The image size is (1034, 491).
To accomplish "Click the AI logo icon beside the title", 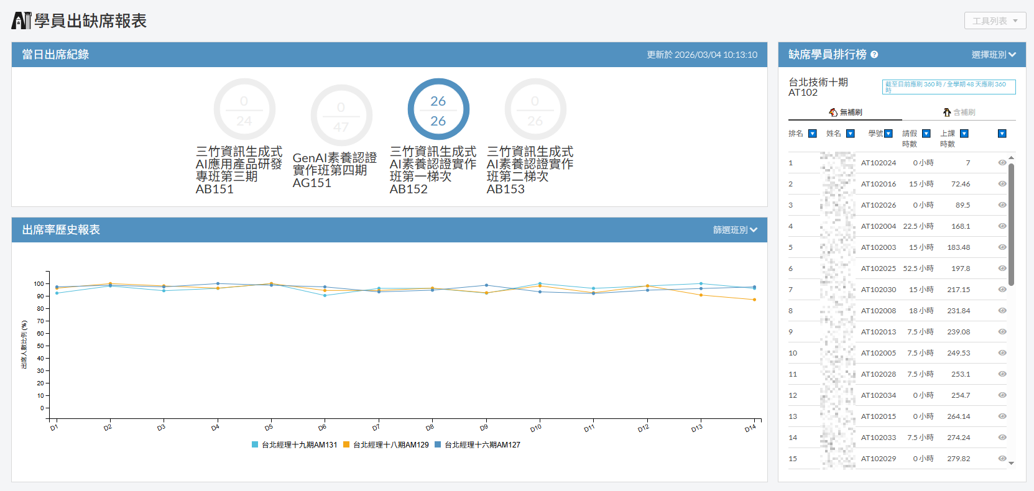I will (x=21, y=21).
